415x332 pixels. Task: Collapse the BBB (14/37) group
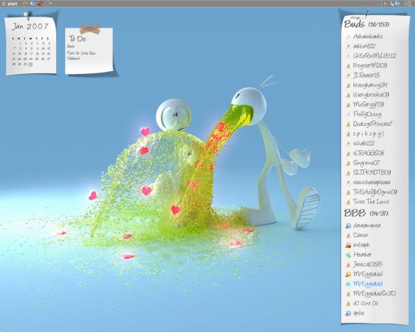(366, 213)
